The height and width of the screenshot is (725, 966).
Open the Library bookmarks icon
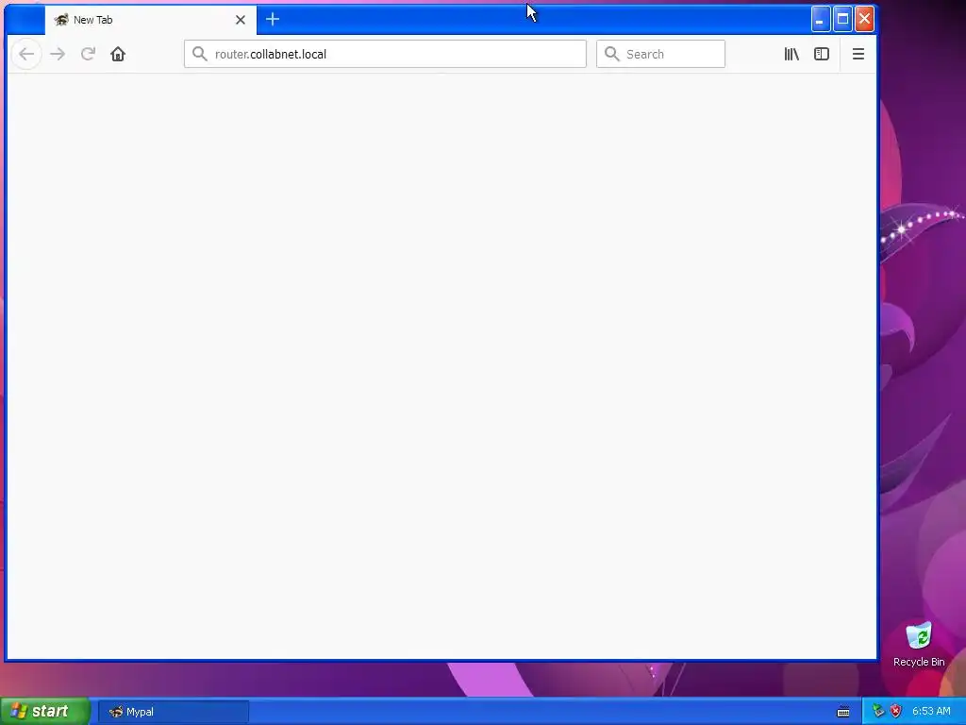(791, 54)
